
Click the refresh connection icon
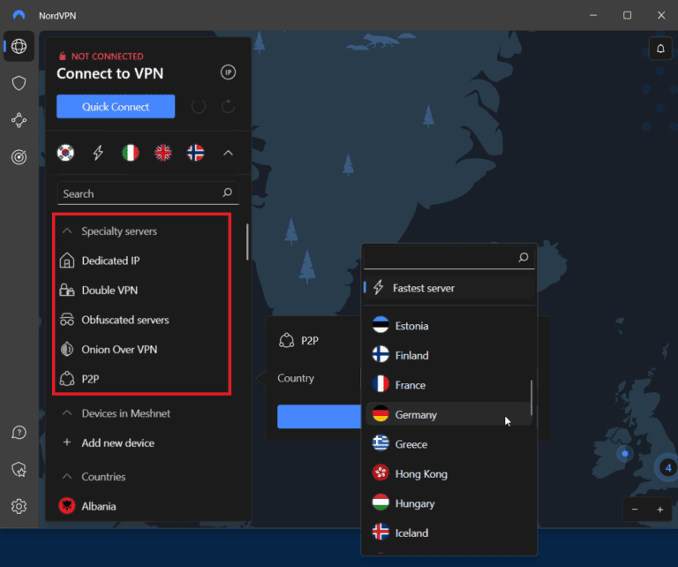tap(228, 107)
